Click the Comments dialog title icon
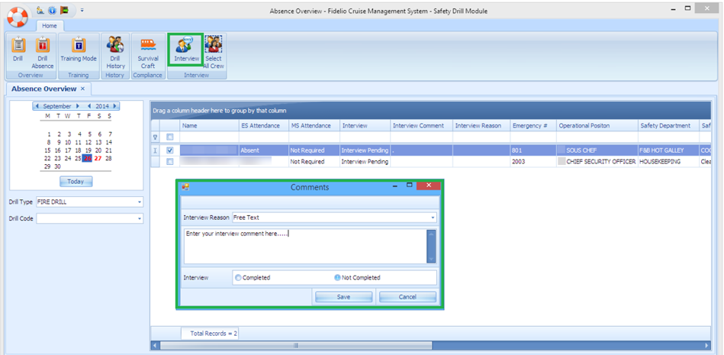 click(x=185, y=187)
